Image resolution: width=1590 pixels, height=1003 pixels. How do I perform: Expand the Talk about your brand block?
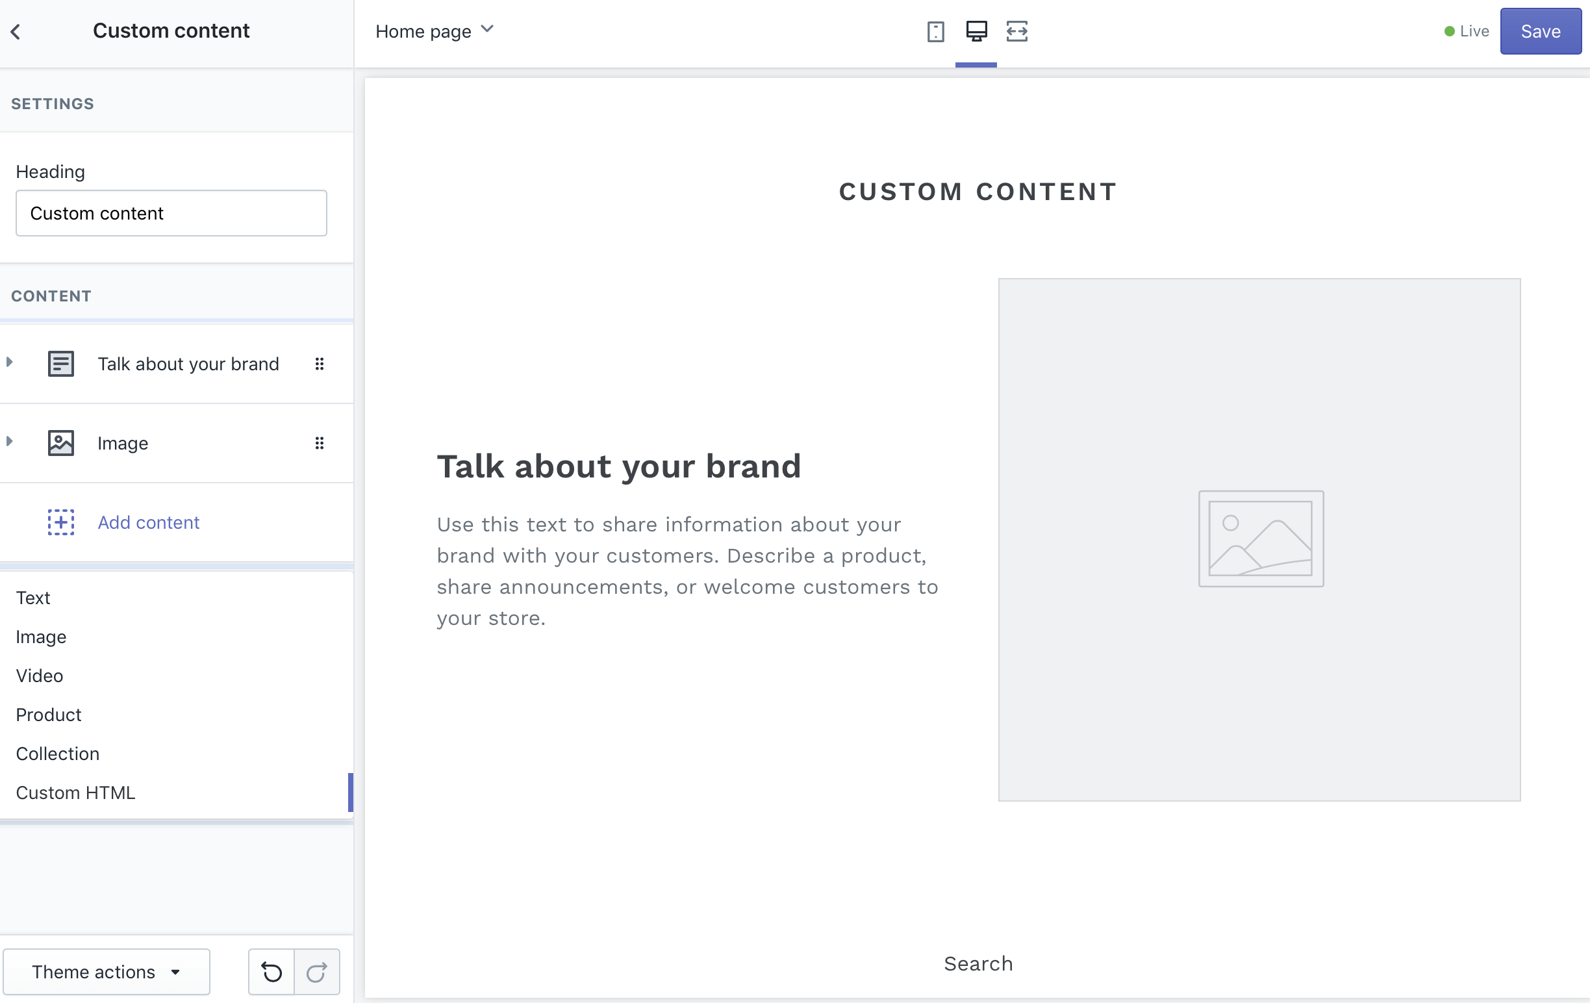10,362
